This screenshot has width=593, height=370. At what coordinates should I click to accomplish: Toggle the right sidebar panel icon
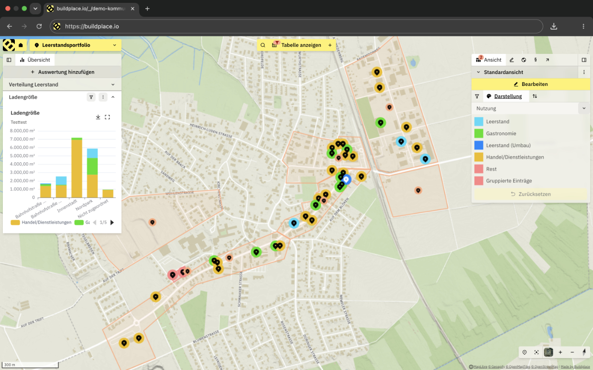(x=584, y=60)
